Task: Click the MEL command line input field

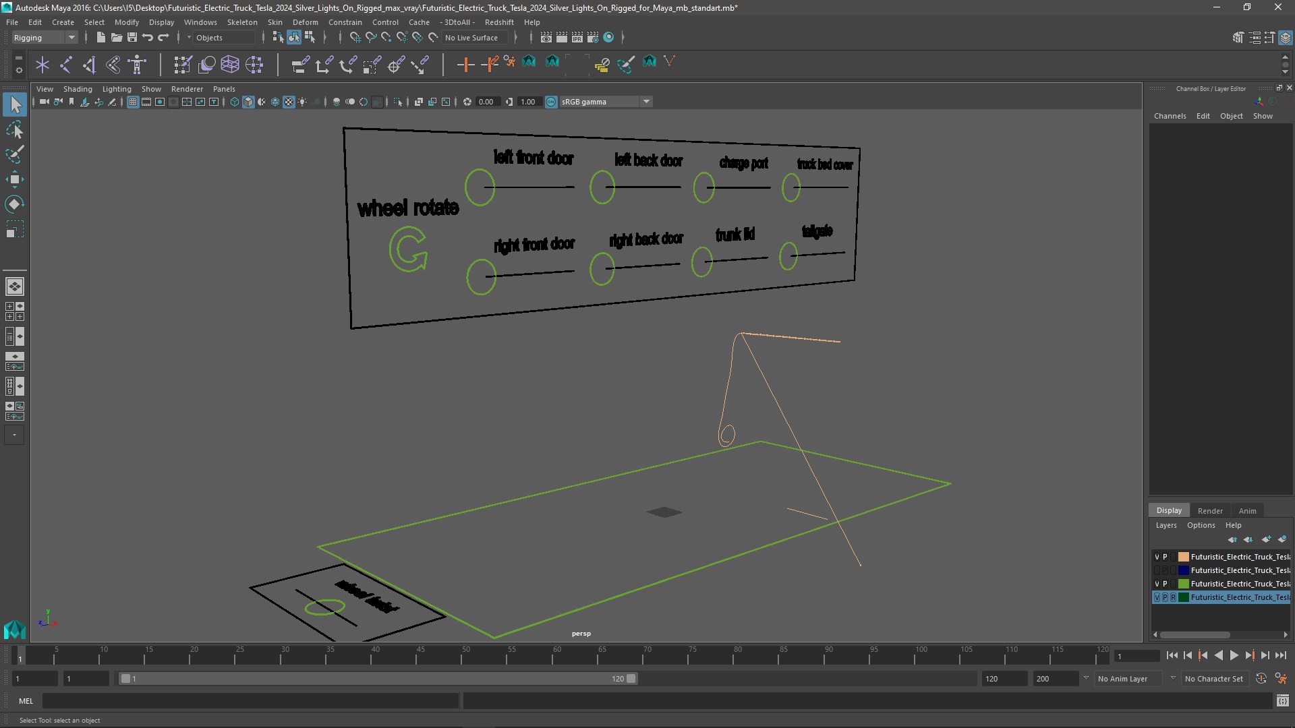Action: [x=250, y=701]
